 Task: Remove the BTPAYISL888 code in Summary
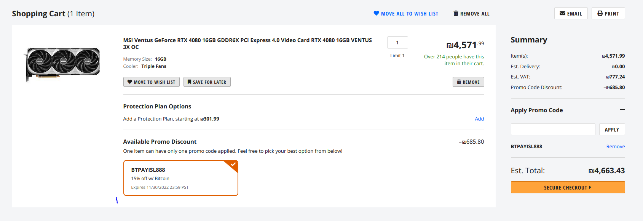click(615, 146)
